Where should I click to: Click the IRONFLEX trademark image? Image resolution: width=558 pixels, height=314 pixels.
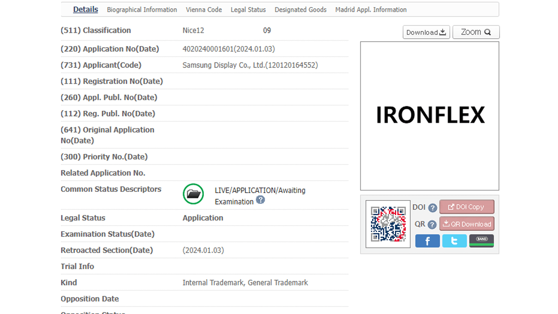point(429,116)
